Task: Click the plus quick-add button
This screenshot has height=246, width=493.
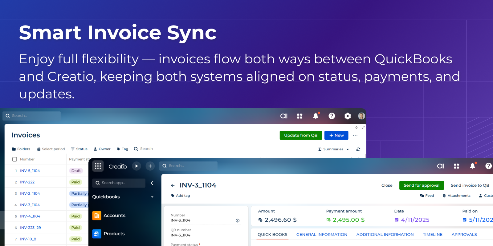Action: (150, 166)
